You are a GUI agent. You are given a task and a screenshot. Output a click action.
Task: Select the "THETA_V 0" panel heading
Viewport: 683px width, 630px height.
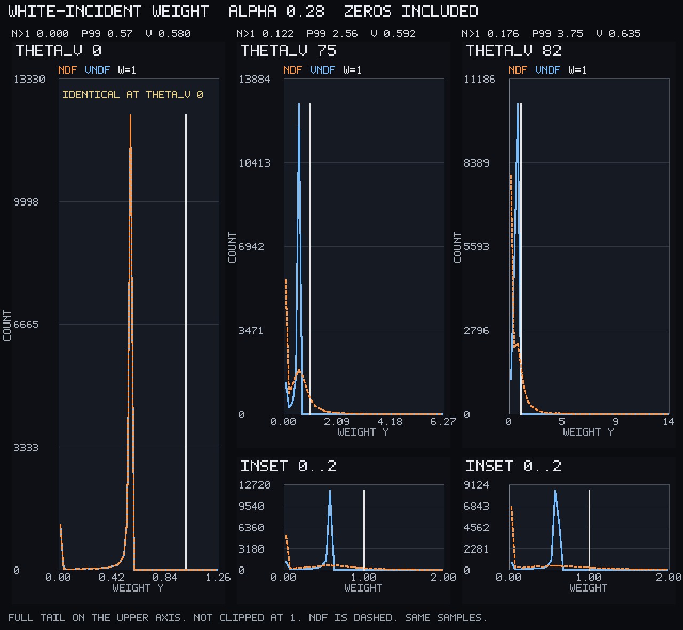point(59,51)
